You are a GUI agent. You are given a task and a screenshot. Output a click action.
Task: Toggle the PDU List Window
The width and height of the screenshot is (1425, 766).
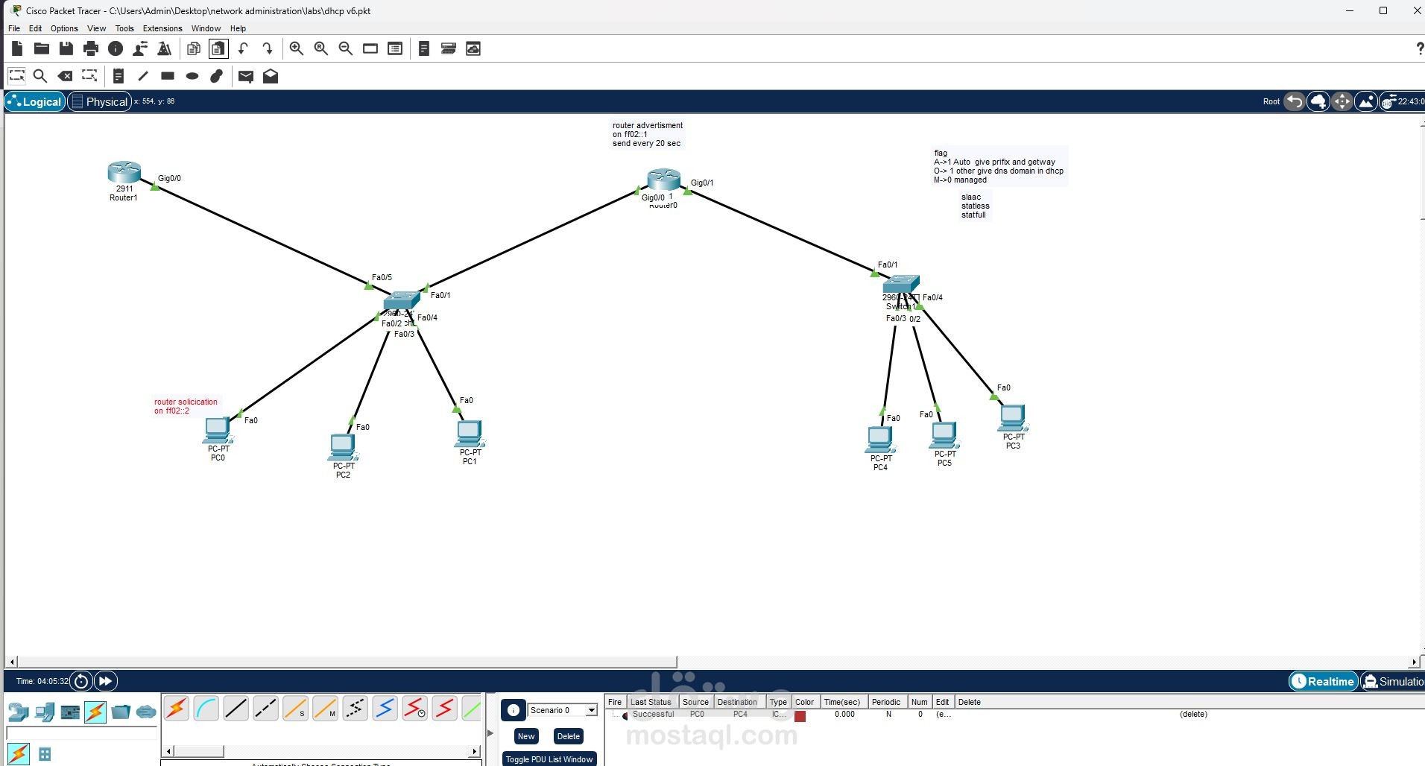549,759
